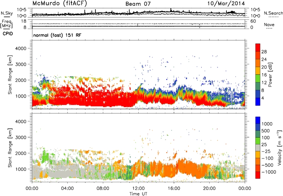
Task: Click the light green 12-16 Power colorbar segment
Action: point(258,78)
